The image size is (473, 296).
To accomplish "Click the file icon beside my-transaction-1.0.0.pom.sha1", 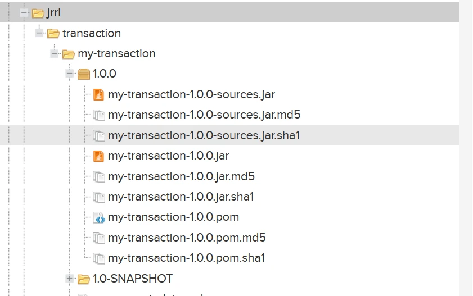I will pyautogui.click(x=99, y=258).
